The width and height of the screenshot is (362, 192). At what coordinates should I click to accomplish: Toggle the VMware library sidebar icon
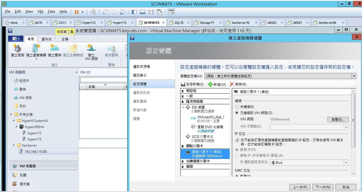coord(134,12)
